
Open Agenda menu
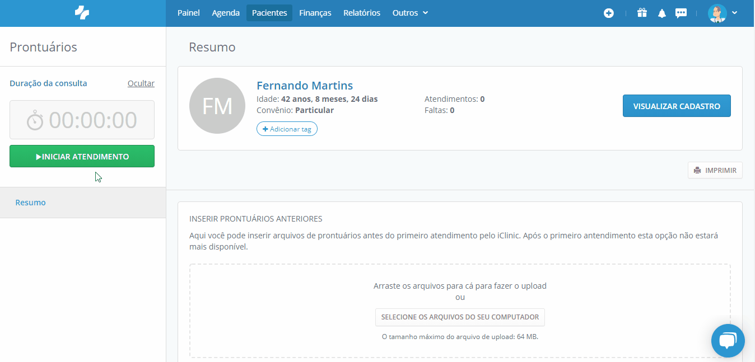[x=226, y=13]
